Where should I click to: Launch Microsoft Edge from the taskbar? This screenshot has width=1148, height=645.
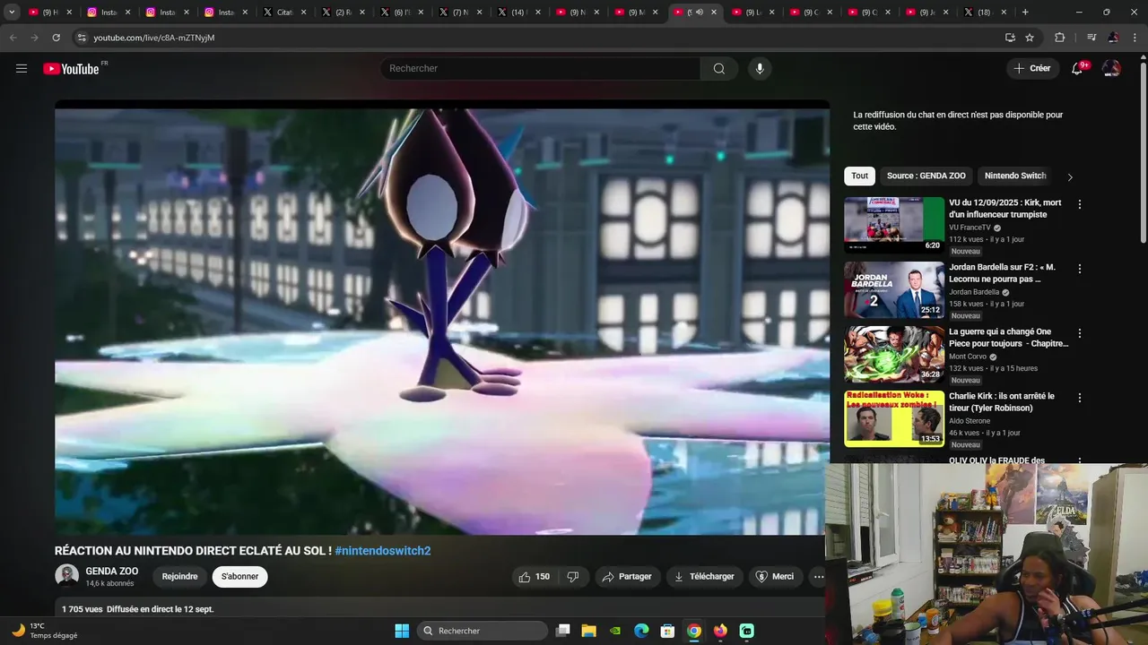641,631
